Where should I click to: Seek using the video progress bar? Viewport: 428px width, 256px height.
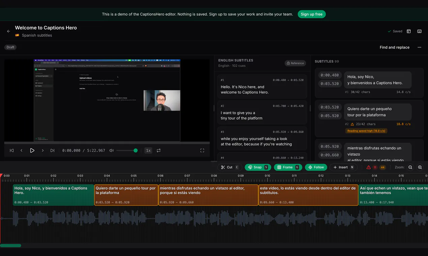107,143
